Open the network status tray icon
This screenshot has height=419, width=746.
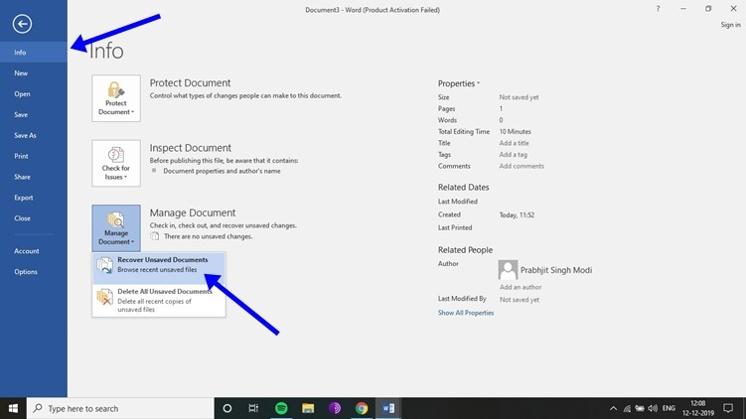(627, 408)
